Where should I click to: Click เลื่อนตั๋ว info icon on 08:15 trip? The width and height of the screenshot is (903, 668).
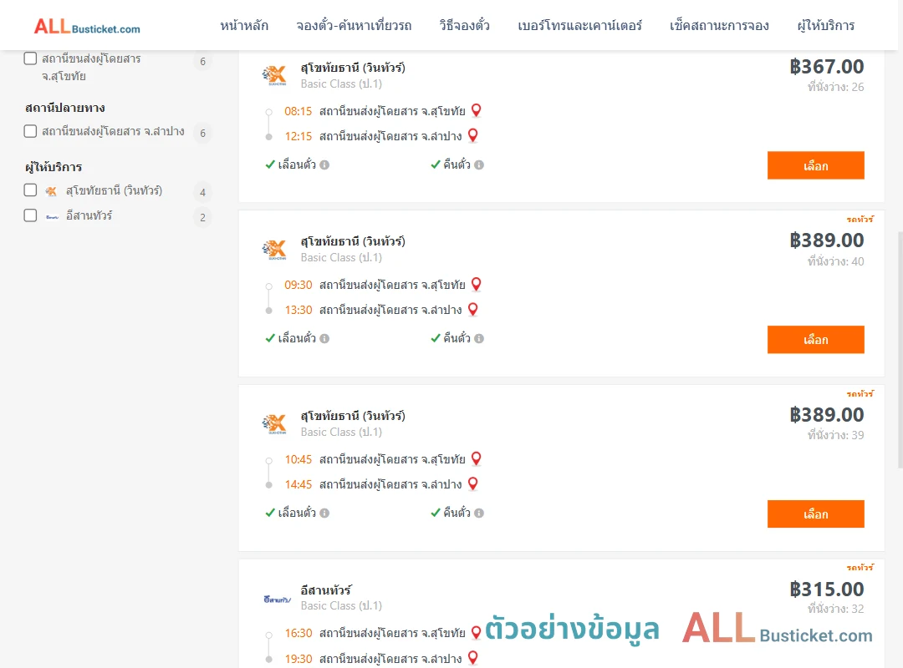coord(324,165)
